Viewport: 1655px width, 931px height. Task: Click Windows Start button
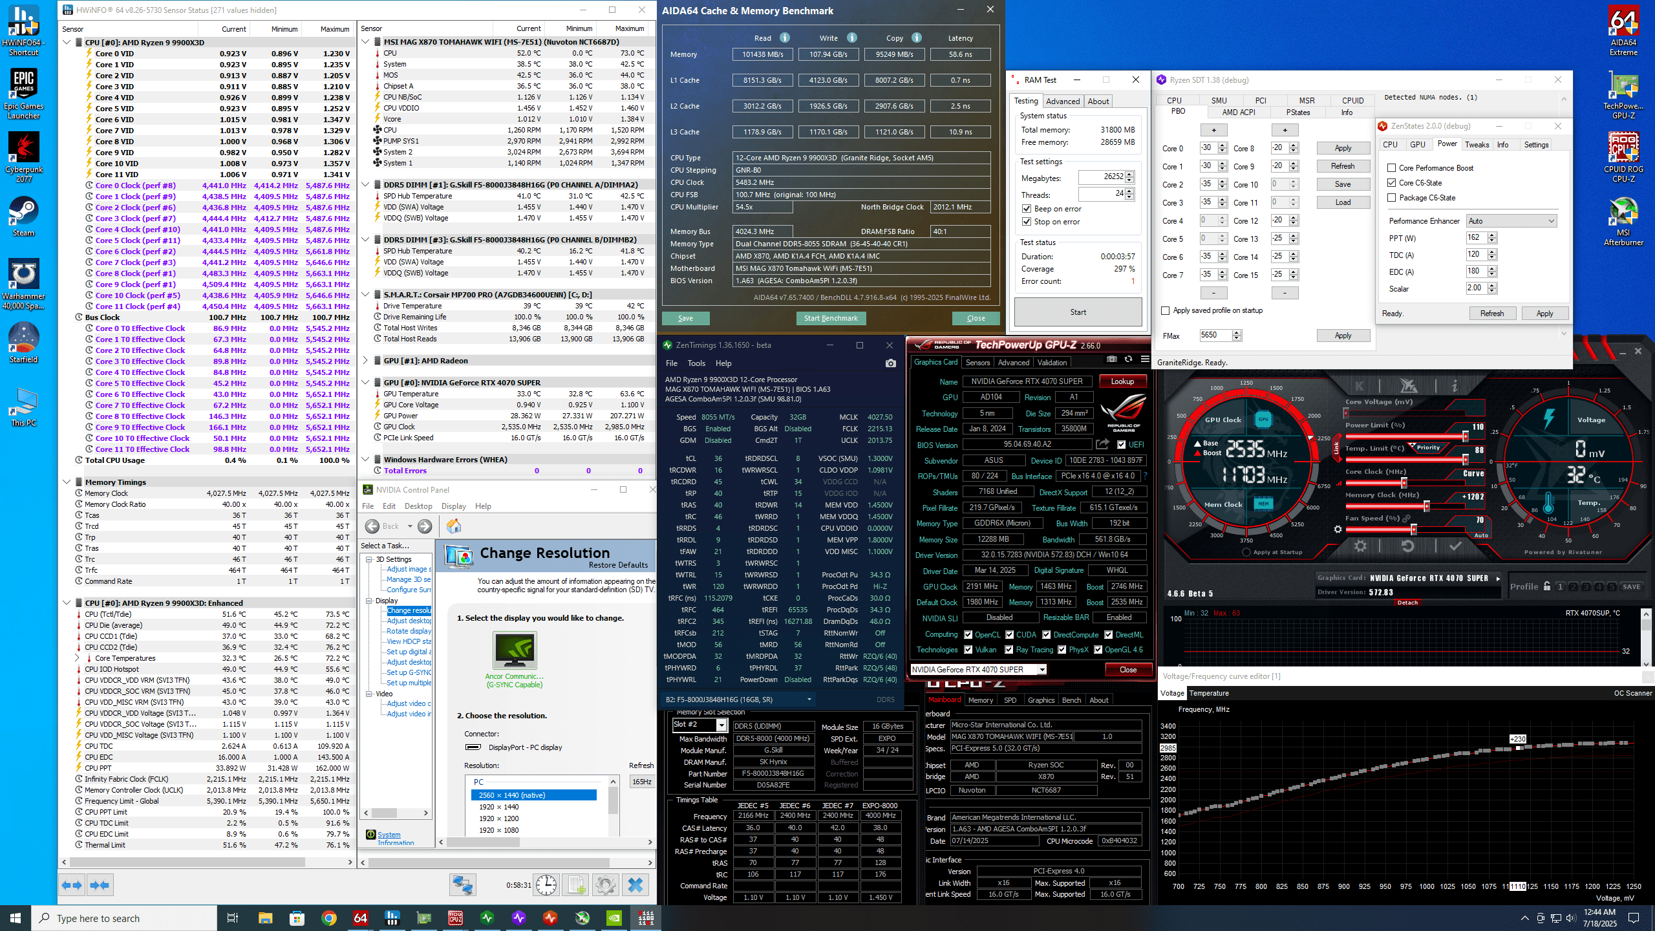[x=16, y=918]
